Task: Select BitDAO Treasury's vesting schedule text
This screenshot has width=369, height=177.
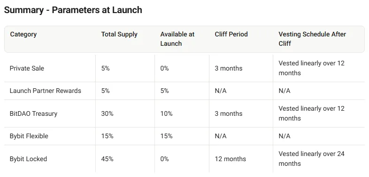Action: 312,113
